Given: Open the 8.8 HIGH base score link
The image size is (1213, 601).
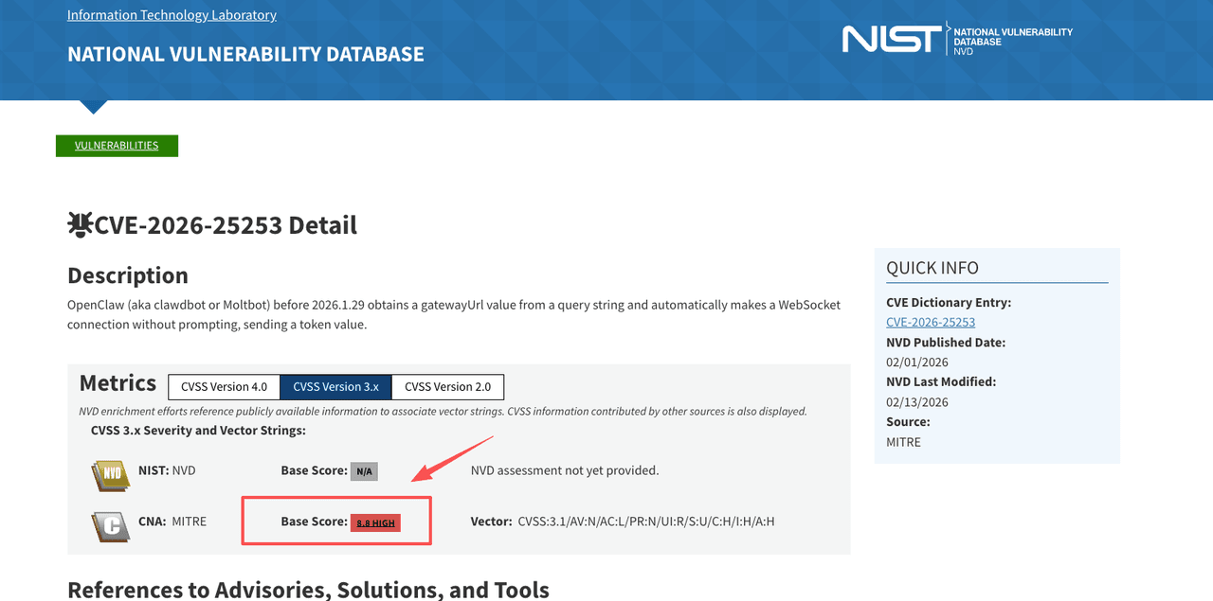Looking at the screenshot, I should 375,522.
